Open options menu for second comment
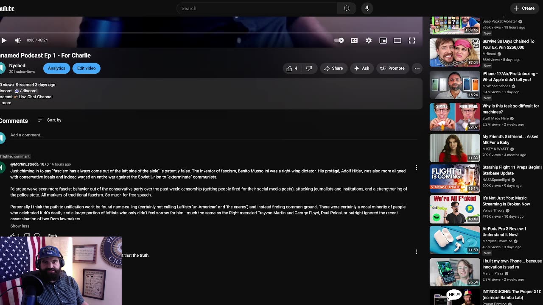Screen dimensions: 543x305 click(417, 252)
